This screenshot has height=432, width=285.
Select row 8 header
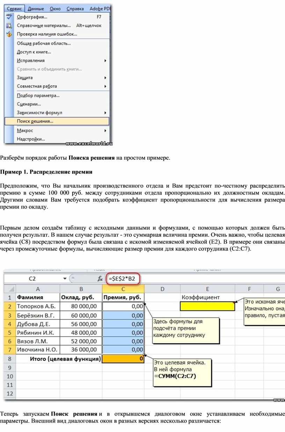(x=10, y=359)
